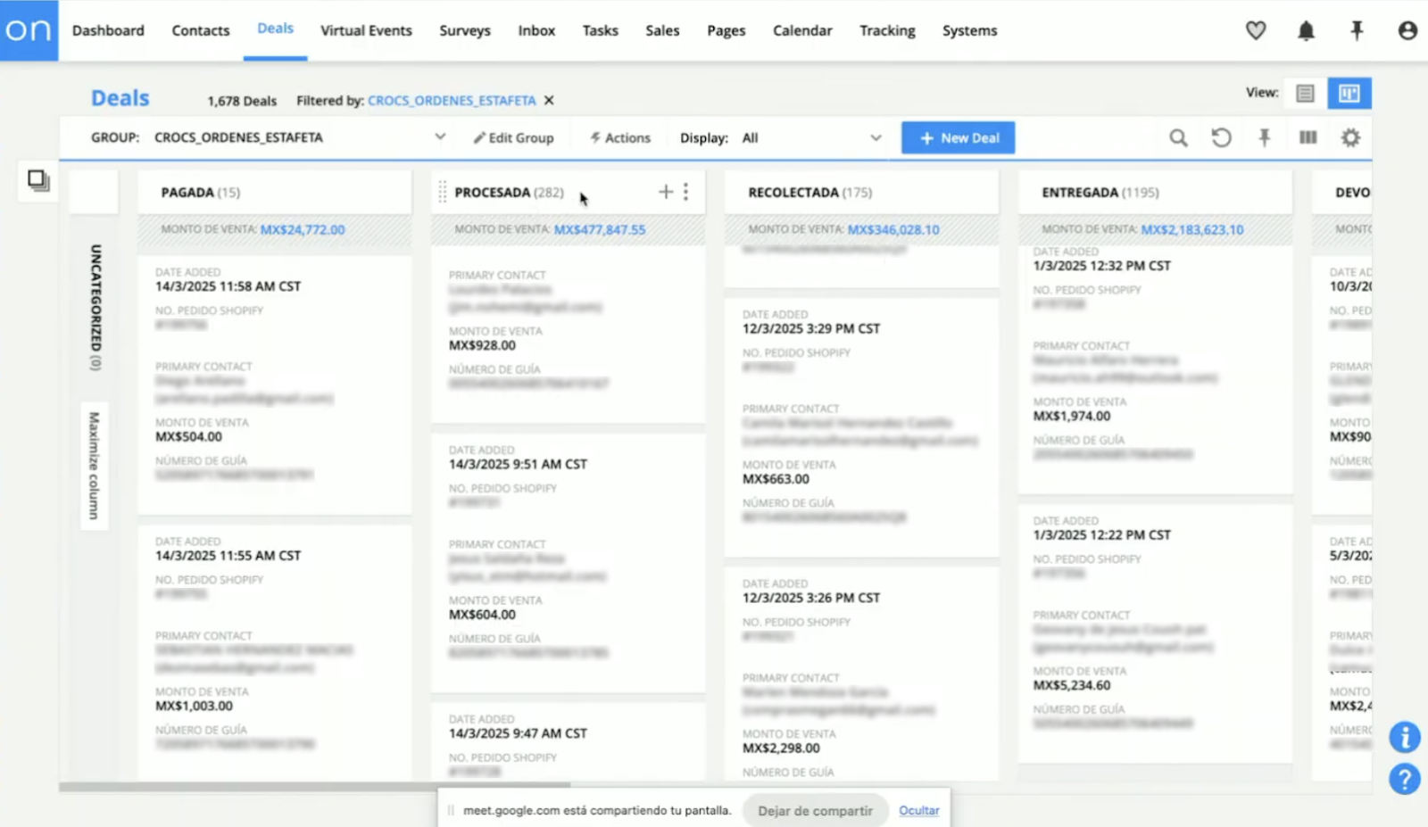This screenshot has width=1428, height=827.
Task: Open the board settings gear icon
Action: pyautogui.click(x=1350, y=137)
